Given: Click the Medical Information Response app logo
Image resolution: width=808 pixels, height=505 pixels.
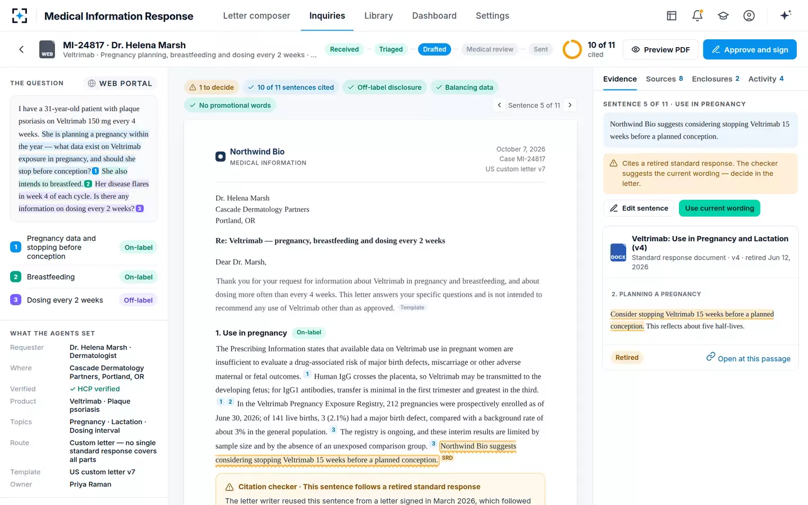Looking at the screenshot, I should 20,16.
